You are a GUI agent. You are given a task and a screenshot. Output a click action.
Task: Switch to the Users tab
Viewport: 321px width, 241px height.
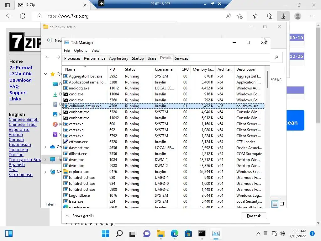click(x=152, y=58)
